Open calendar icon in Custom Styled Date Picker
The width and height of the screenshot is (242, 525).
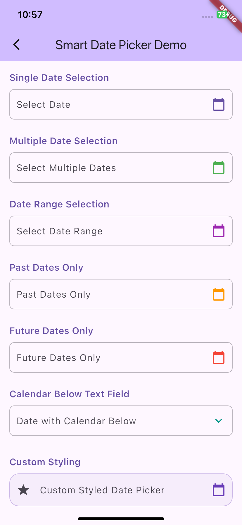(x=219, y=490)
